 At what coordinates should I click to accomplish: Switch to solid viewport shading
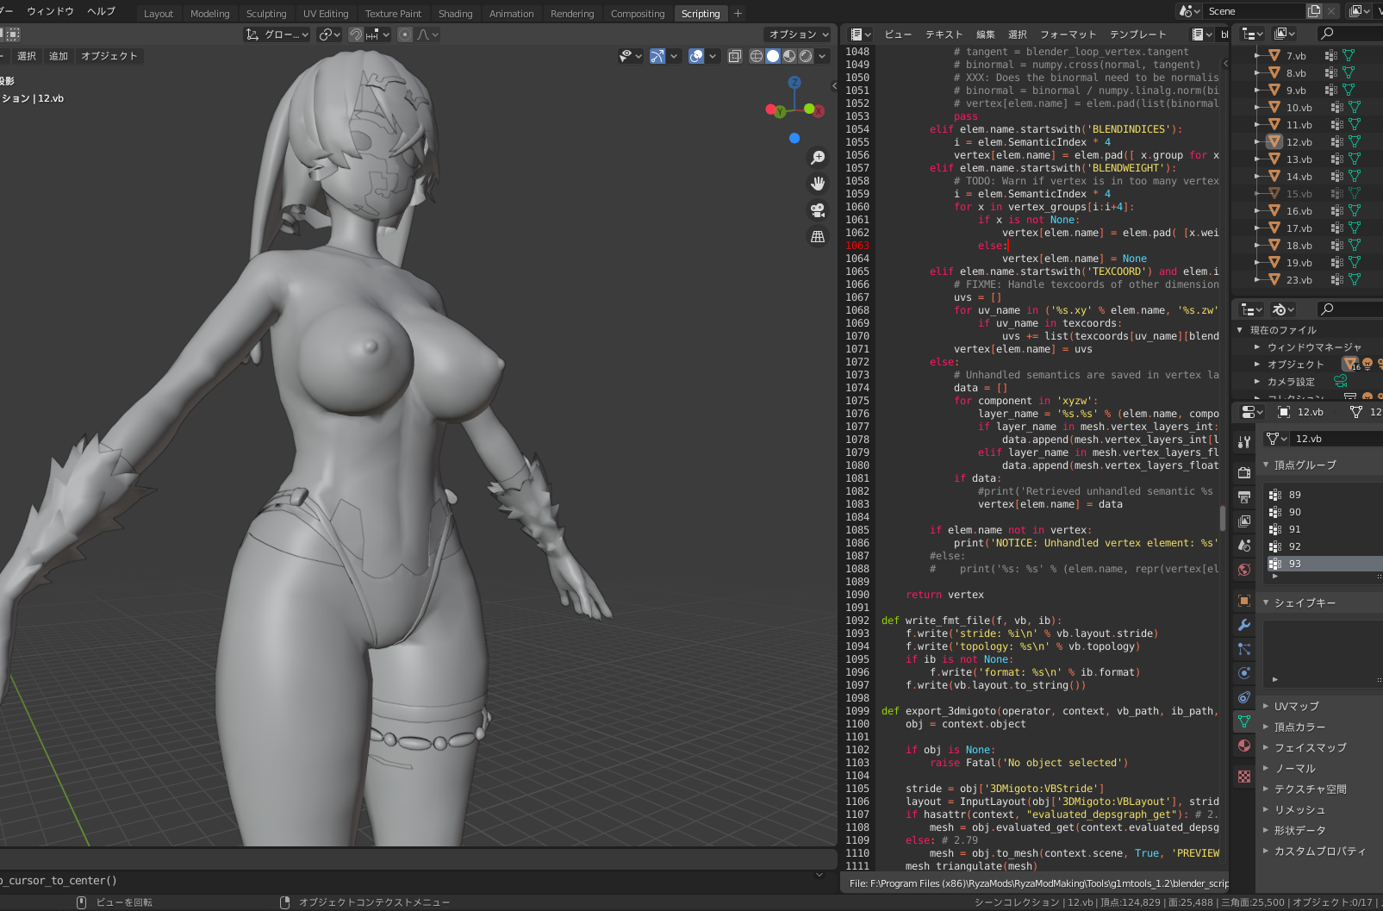point(773,56)
